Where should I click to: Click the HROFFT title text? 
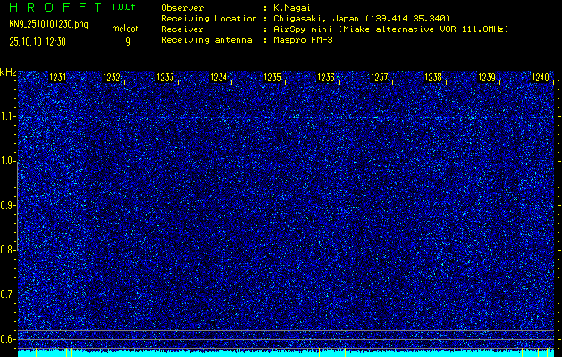(x=53, y=7)
